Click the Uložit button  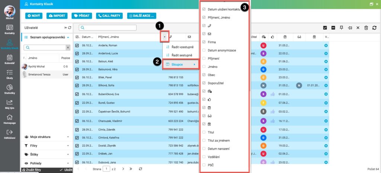click(66, 170)
